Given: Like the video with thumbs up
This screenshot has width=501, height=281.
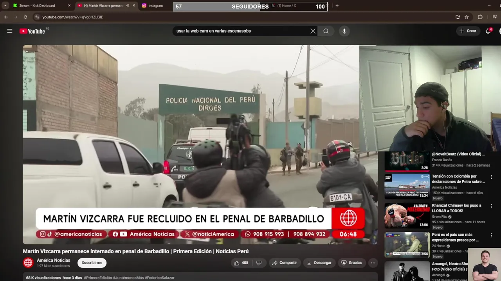Looking at the screenshot, I should [241, 263].
